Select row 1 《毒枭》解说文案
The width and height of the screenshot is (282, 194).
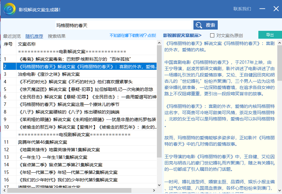[x=80, y=59]
